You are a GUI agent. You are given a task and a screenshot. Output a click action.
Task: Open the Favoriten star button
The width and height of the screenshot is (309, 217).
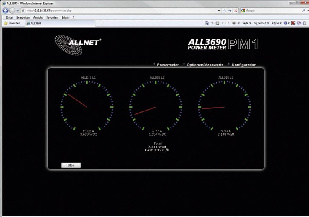click(12, 23)
